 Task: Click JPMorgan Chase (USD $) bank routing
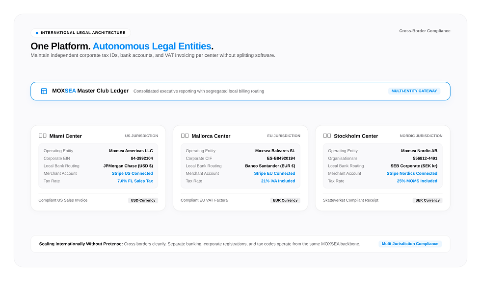coord(128,166)
